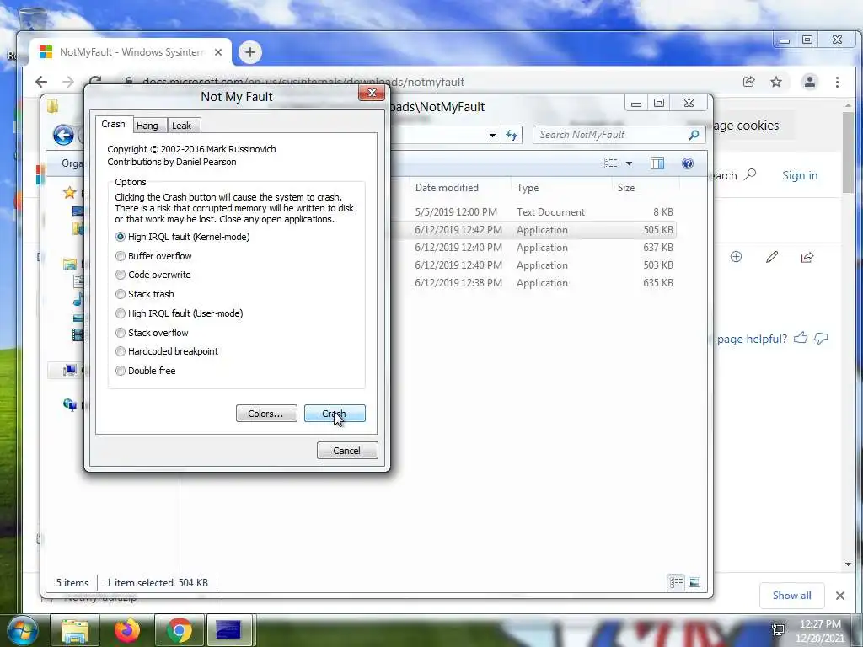Image resolution: width=863 pixels, height=647 pixels.
Task: Open the Colors... dialog
Action: (x=266, y=413)
